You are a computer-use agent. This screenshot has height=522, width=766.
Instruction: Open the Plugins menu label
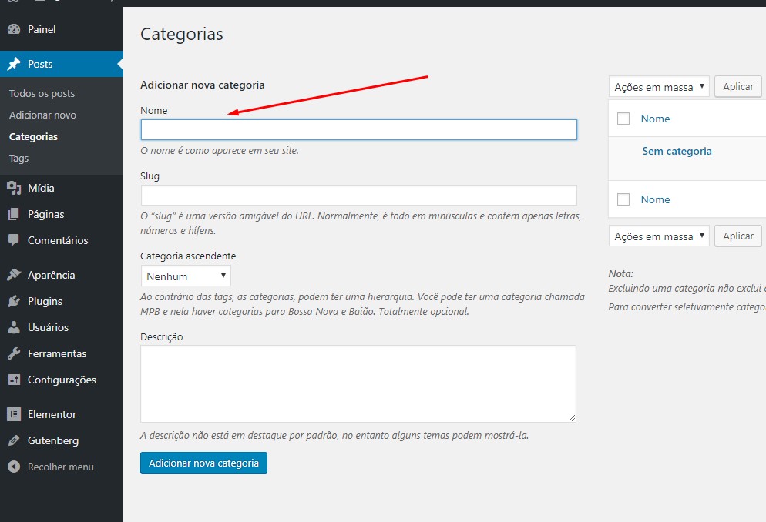(x=45, y=301)
